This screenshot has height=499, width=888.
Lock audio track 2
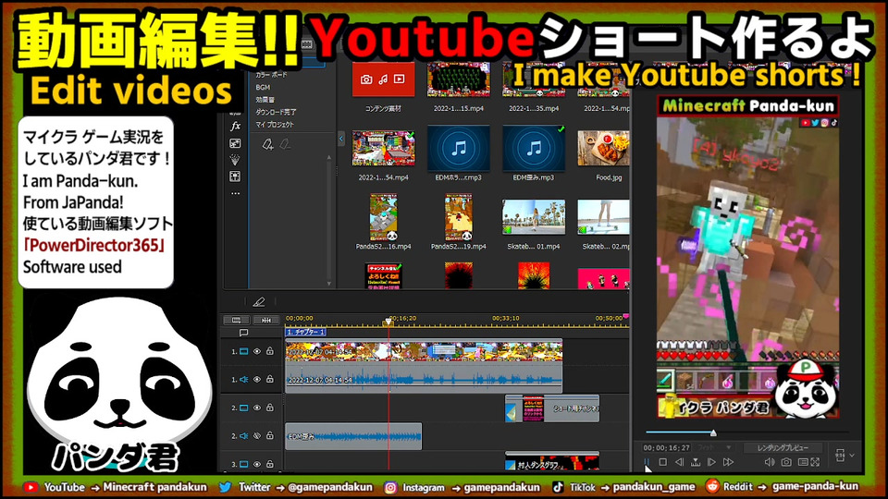(x=270, y=435)
